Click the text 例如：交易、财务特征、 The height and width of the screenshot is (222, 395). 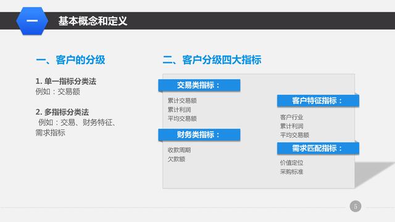tap(77, 123)
